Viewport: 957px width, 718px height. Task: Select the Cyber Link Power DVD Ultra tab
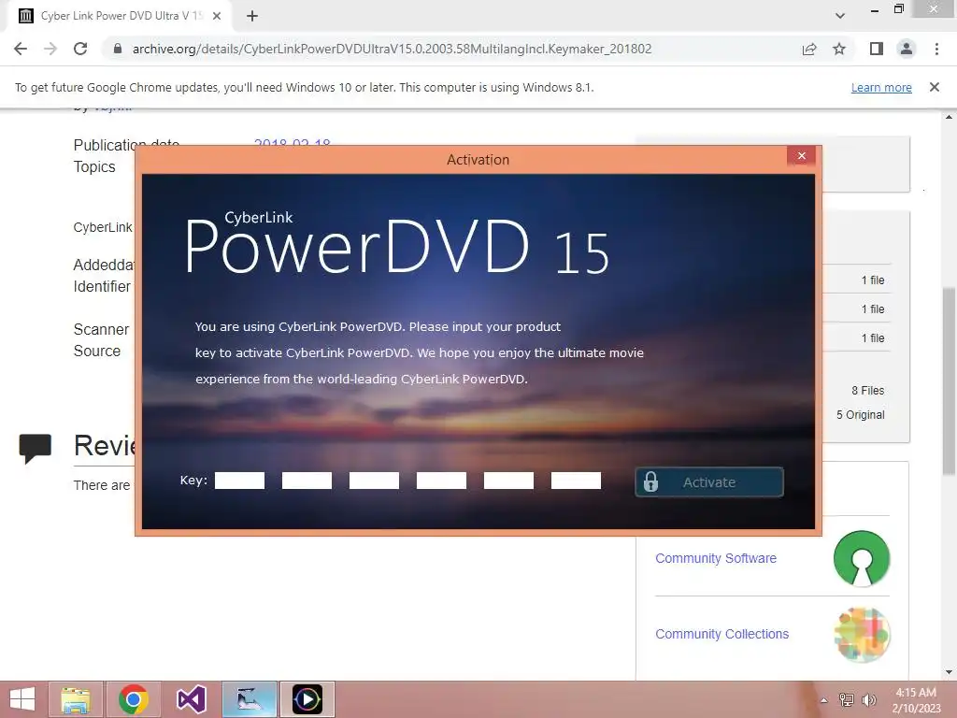coord(119,17)
